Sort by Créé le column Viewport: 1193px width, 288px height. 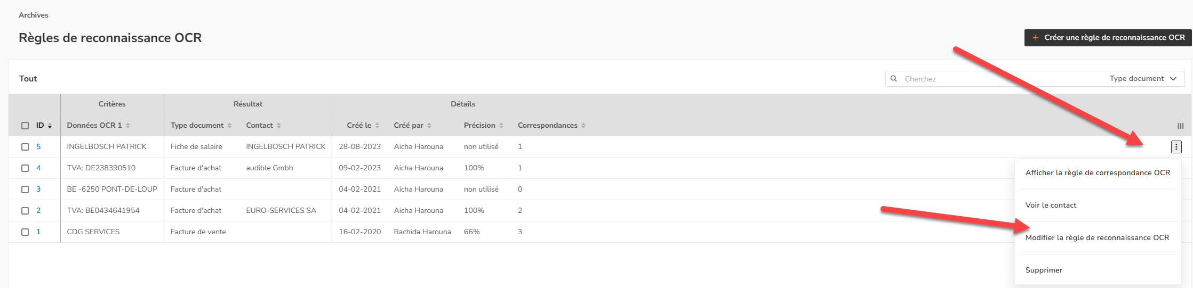pos(377,126)
